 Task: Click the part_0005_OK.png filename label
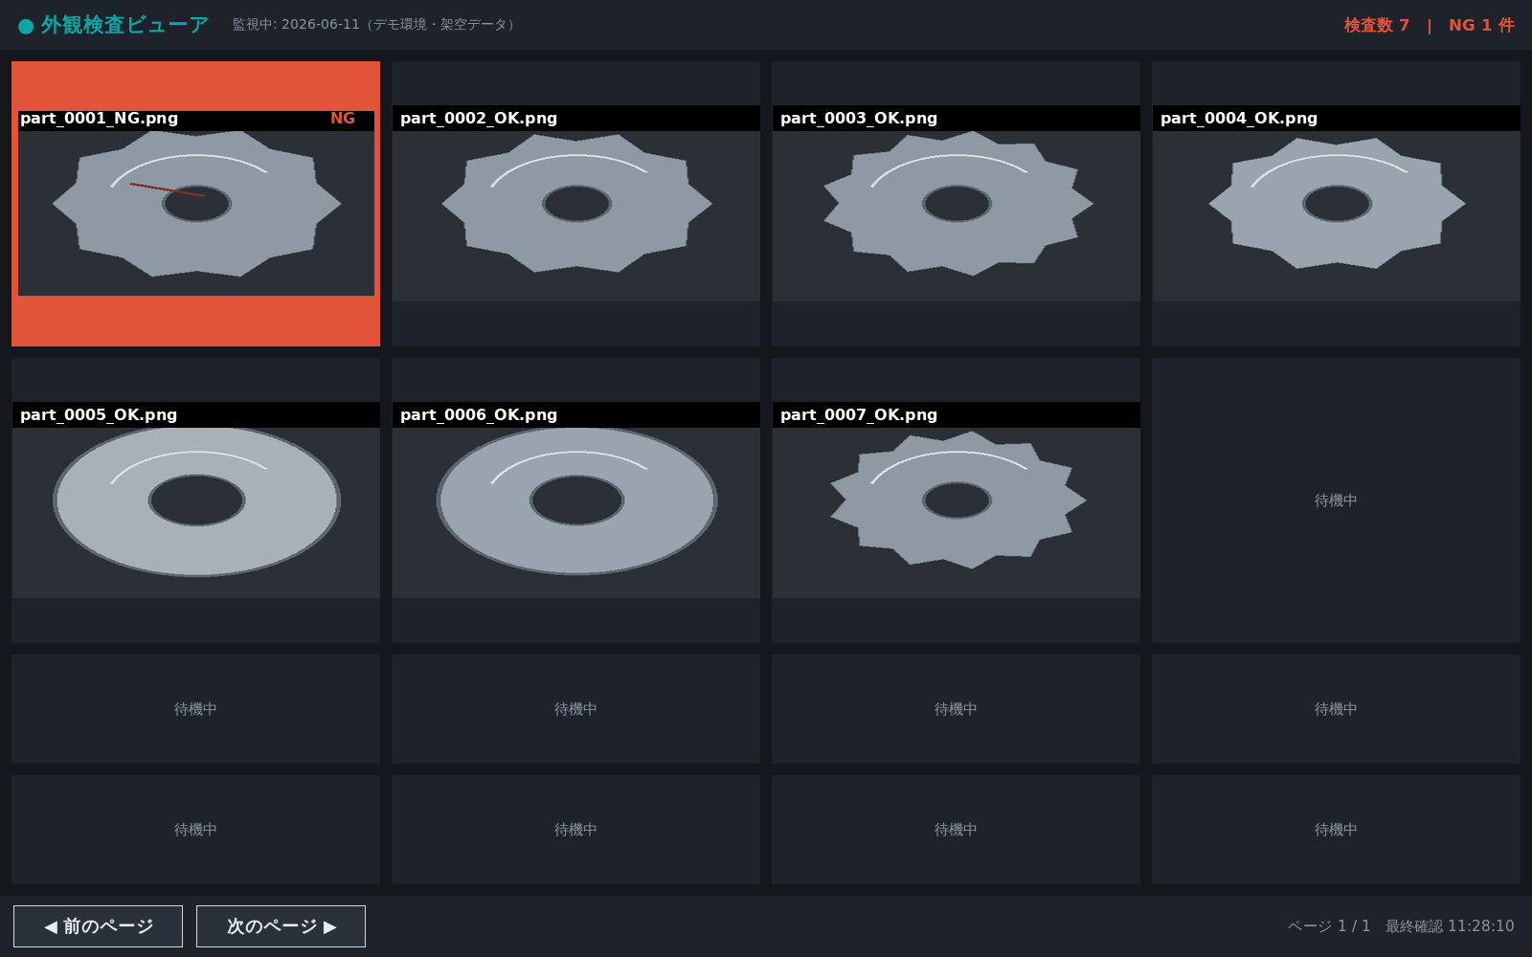point(99,415)
